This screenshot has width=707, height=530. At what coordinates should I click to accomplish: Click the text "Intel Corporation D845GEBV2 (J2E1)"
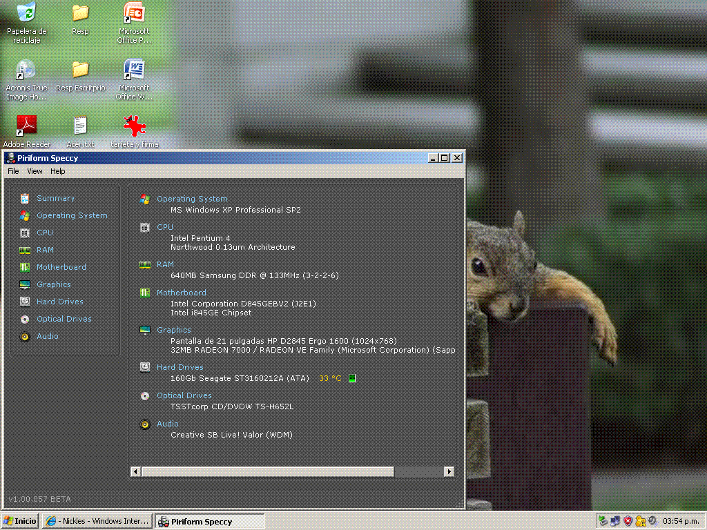(x=243, y=304)
